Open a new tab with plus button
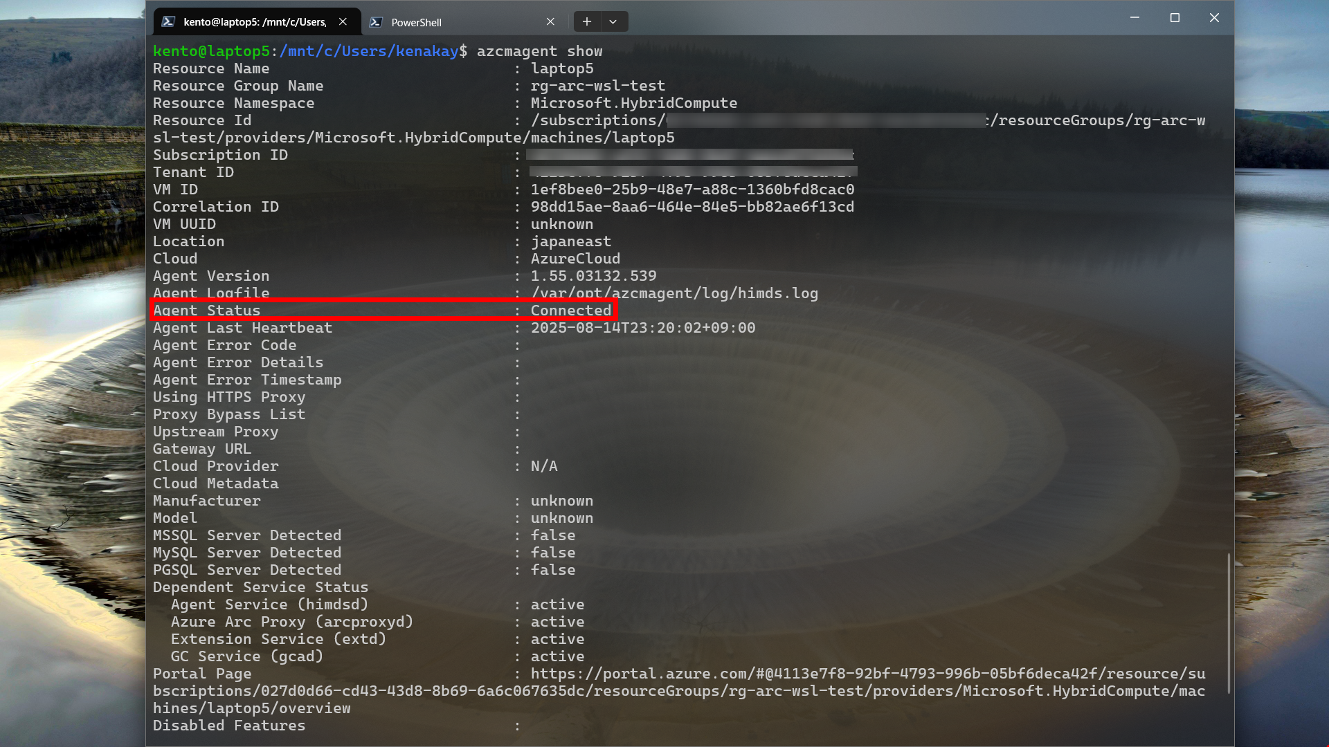Screen dimensions: 1329x747 586,21
